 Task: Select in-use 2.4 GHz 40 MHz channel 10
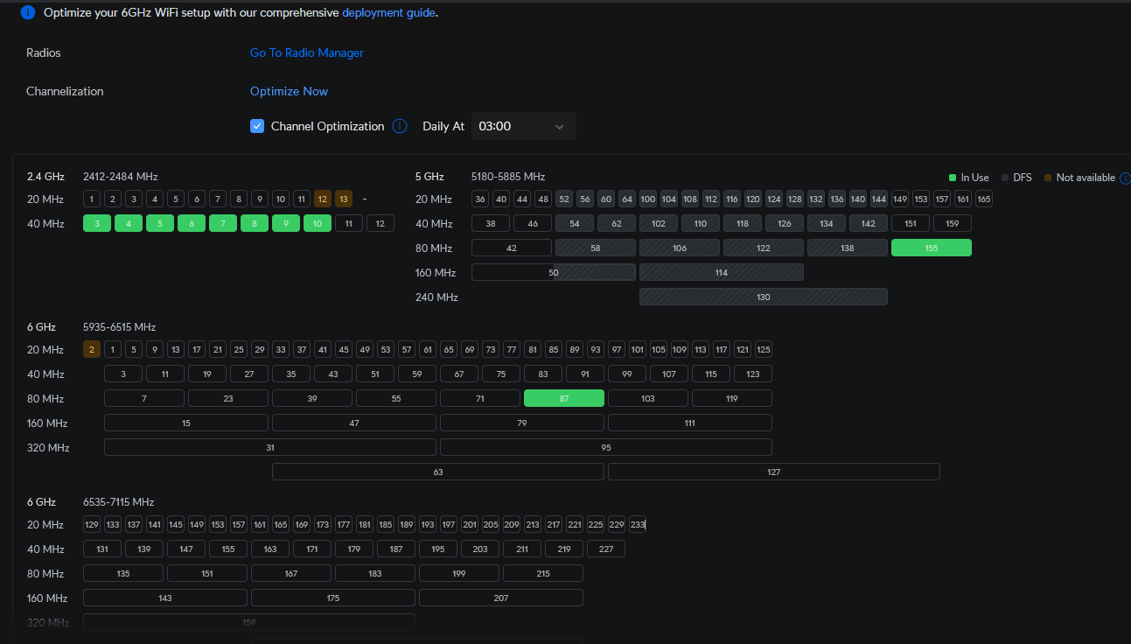click(318, 223)
